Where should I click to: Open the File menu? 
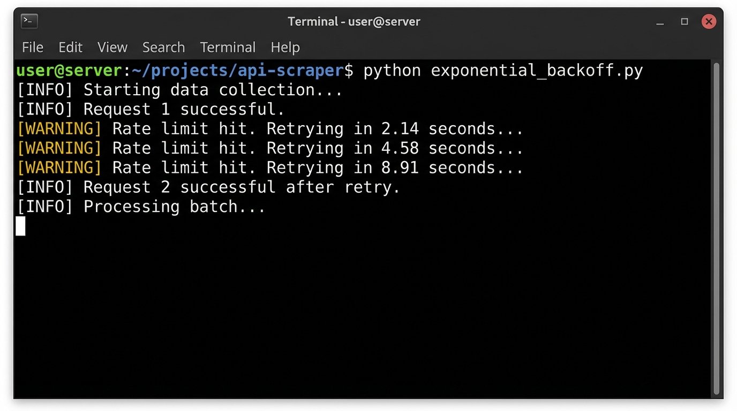click(33, 47)
